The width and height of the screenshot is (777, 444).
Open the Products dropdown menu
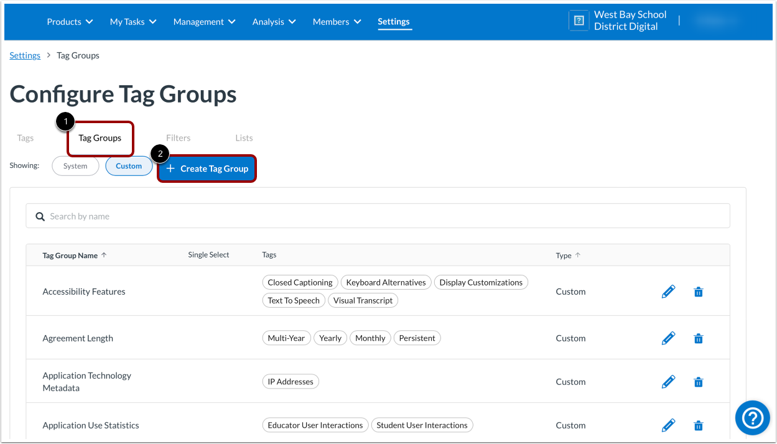tap(70, 21)
